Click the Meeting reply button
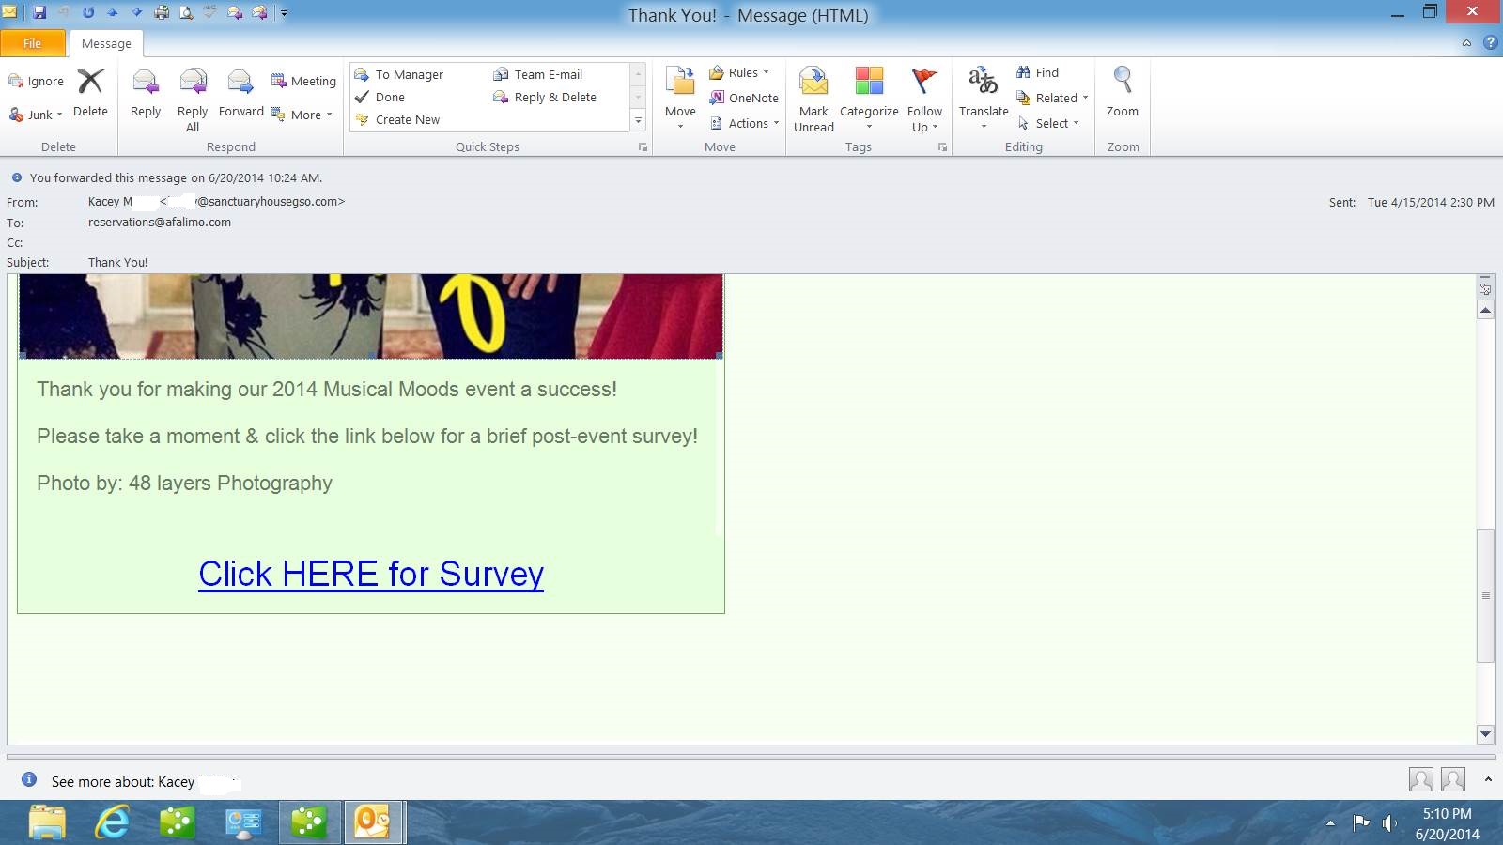The image size is (1503, 845). tap(303, 82)
